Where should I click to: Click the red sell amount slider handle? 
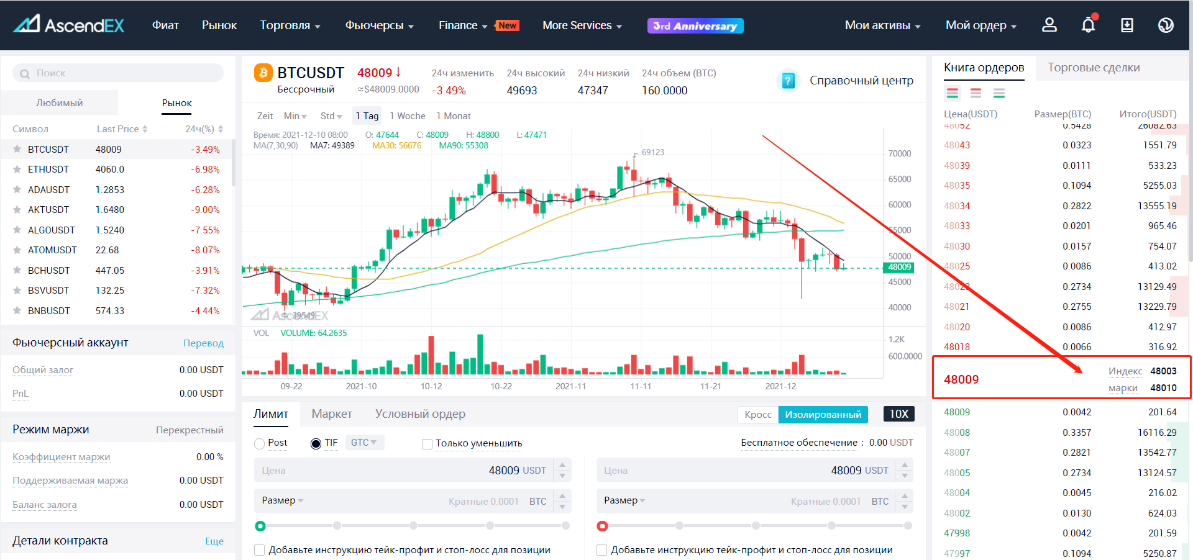[x=602, y=526]
